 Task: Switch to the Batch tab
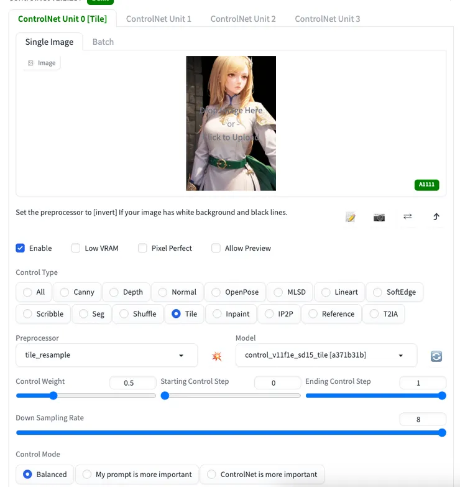point(103,42)
